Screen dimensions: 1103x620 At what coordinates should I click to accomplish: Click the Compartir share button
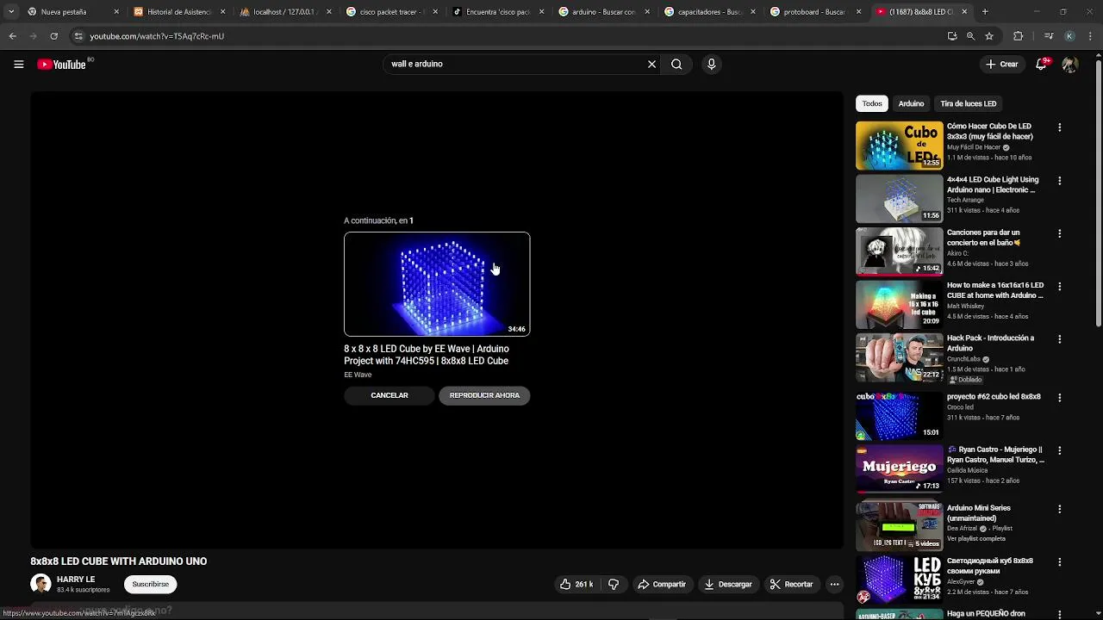662,584
